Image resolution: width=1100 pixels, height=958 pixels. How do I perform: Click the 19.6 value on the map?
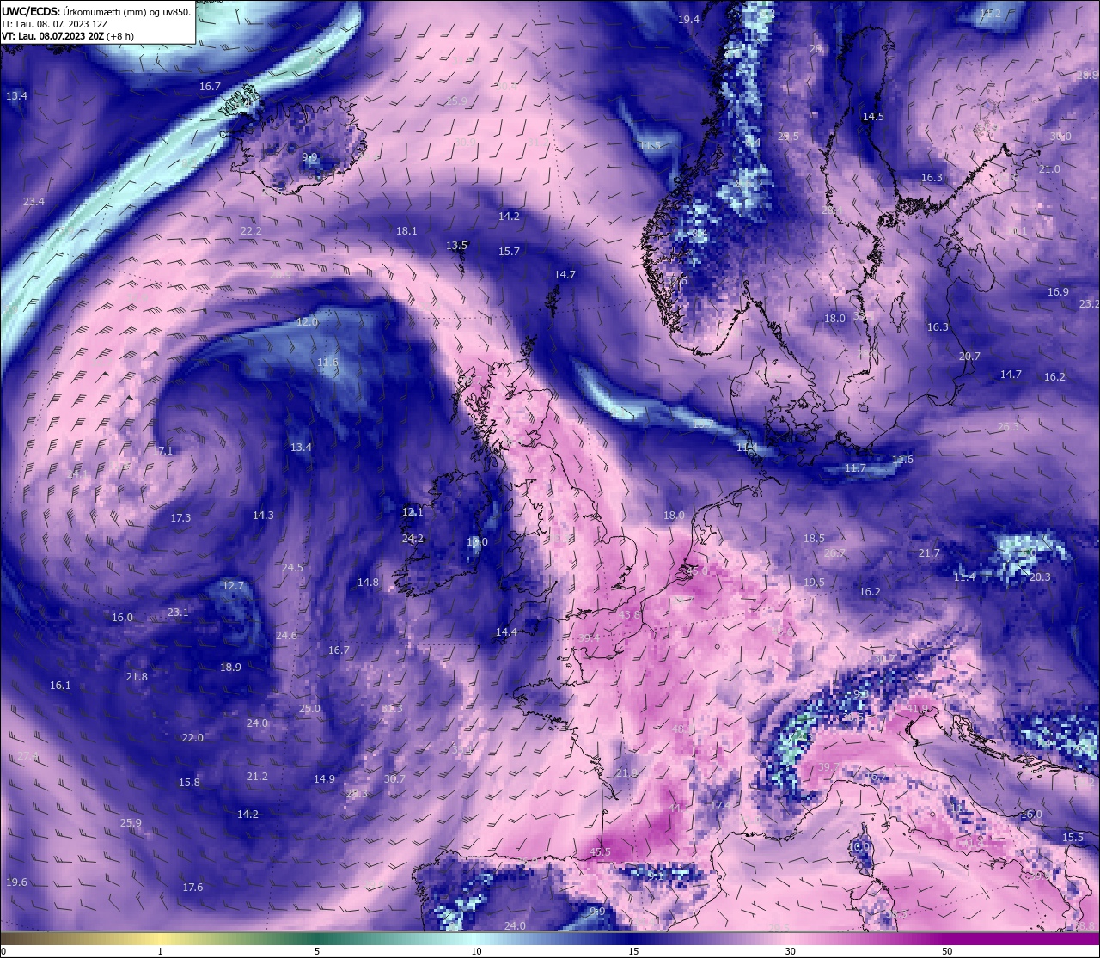click(16, 882)
